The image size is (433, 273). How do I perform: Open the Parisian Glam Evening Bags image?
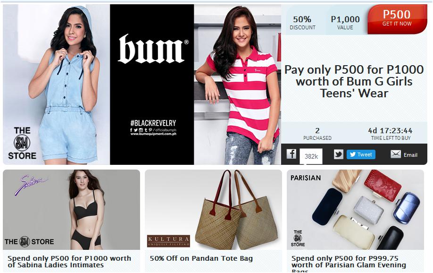tap(355, 210)
